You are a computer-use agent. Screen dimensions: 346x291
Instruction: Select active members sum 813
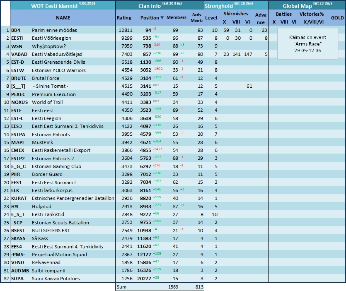pyautogui.click(x=199, y=287)
